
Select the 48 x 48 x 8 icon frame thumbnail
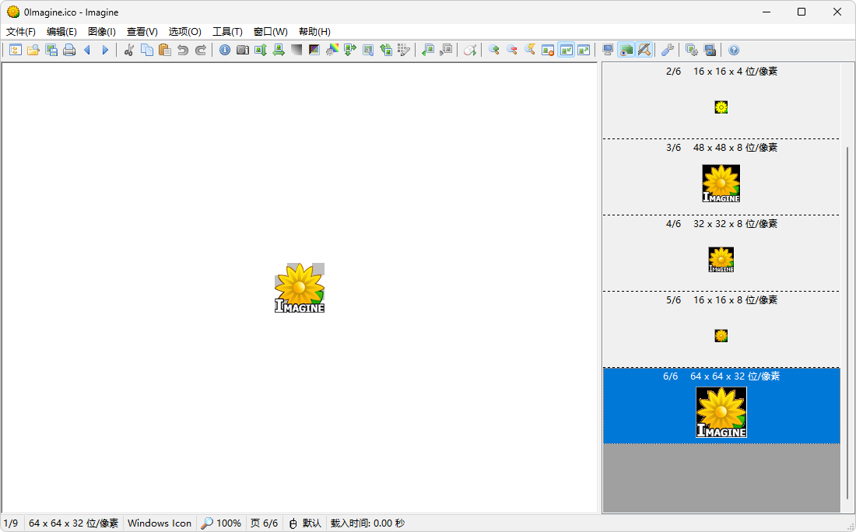tap(721, 184)
